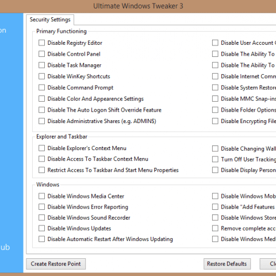
Task: Click Create Restore Point button
Action: pos(56,264)
